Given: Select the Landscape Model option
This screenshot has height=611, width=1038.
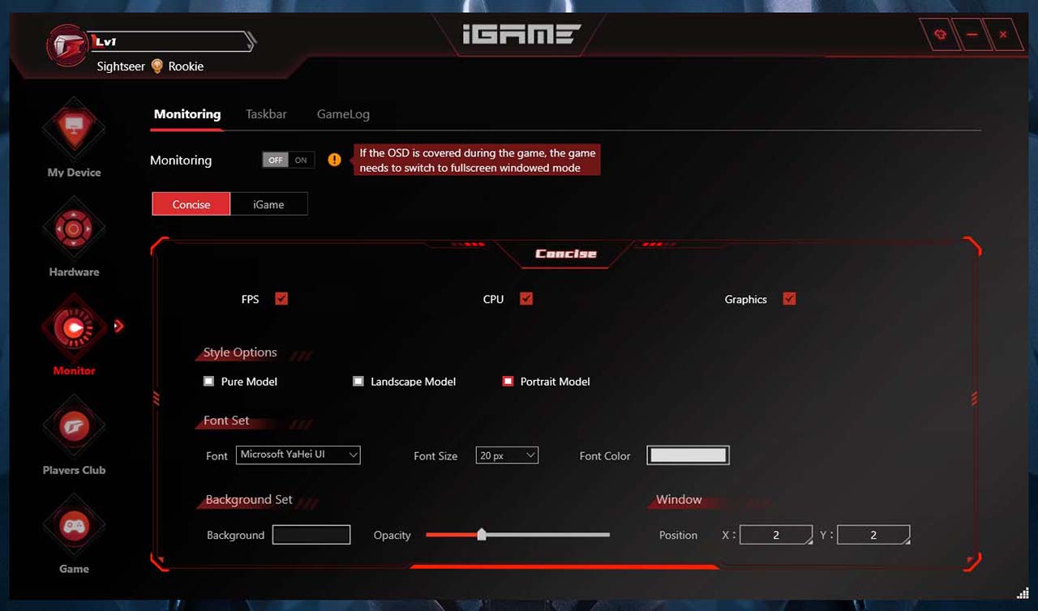Looking at the screenshot, I should pos(358,381).
